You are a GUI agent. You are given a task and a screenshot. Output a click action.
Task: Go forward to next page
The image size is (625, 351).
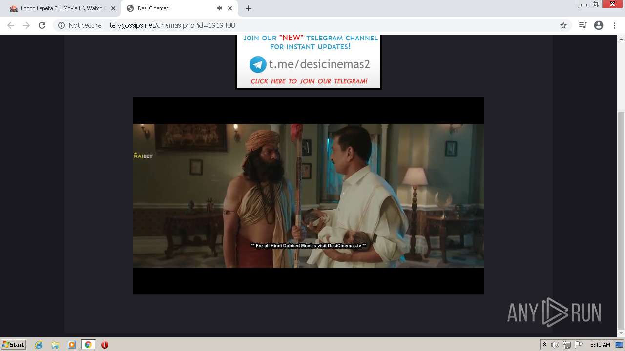(x=26, y=25)
